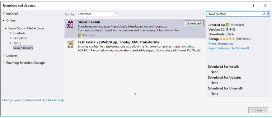
Task: Click Microsoft logo under SlowCheetah description
Action: pos(80,35)
